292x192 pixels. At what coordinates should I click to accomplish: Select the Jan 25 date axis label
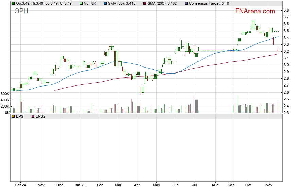[79, 186]
